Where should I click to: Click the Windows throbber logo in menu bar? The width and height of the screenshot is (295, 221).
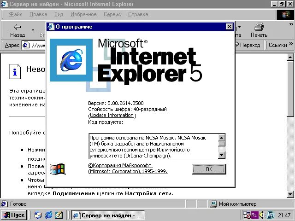point(285,14)
